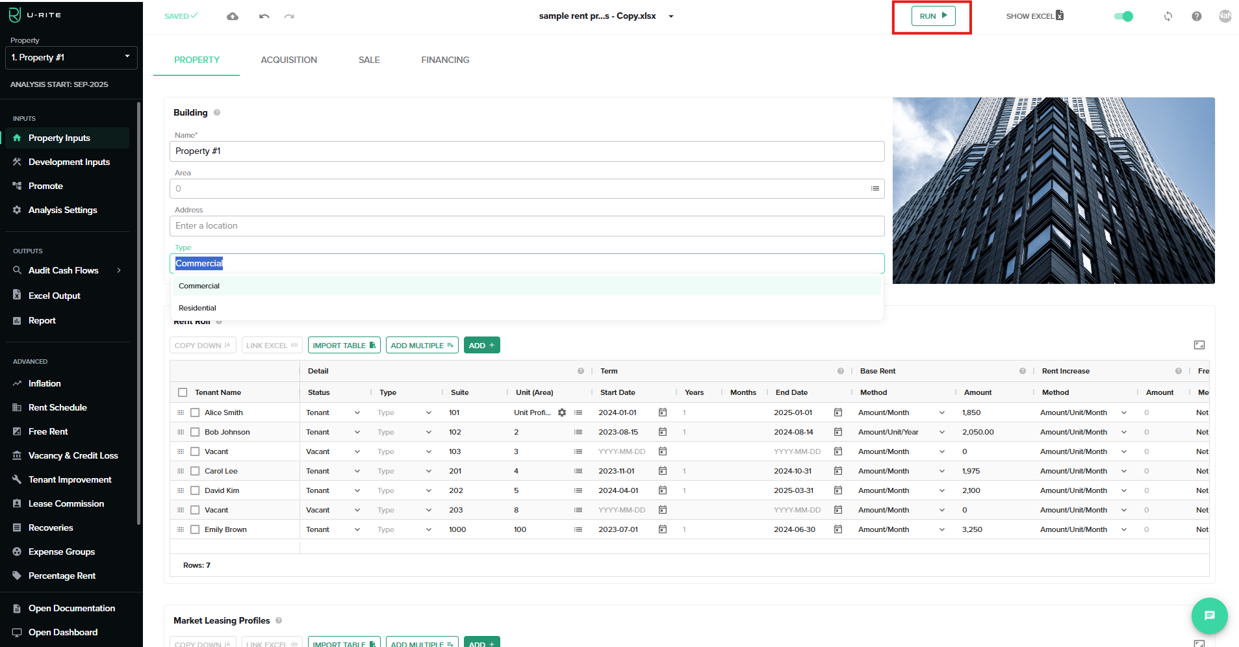Click the Address location input field
1239x647 pixels.
click(527, 226)
